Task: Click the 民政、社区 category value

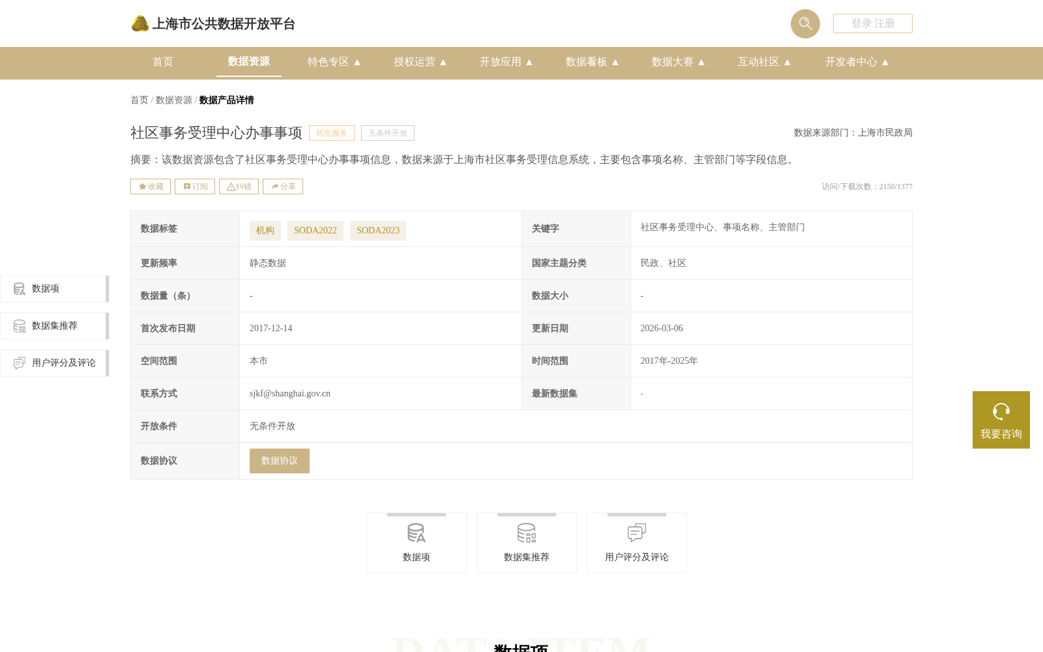Action: pyautogui.click(x=663, y=263)
